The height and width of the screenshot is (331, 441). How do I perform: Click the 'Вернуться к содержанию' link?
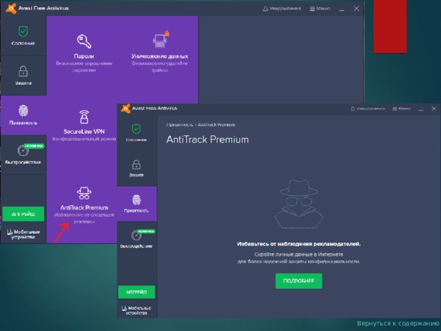click(398, 323)
